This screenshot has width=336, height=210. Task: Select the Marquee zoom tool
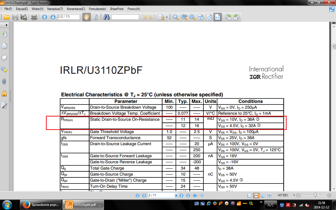point(184,17)
